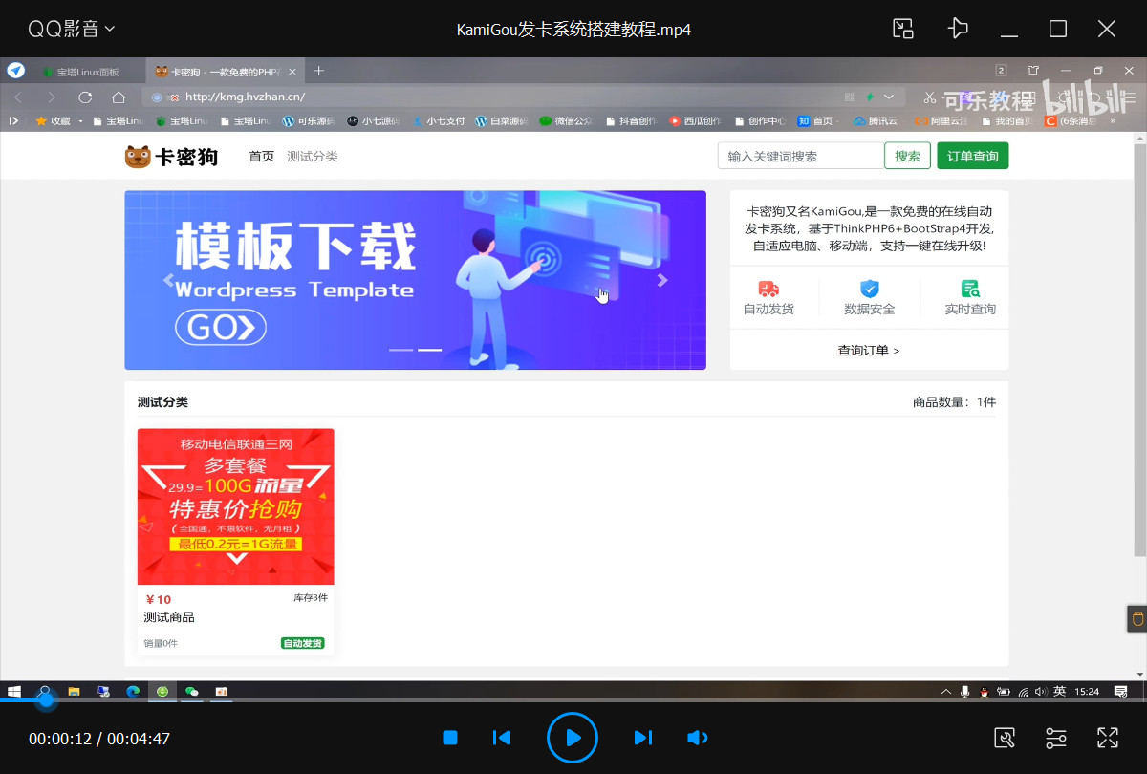1147x774 pixels.
Task: Click the browser tab count icon
Action: [x=1001, y=71]
